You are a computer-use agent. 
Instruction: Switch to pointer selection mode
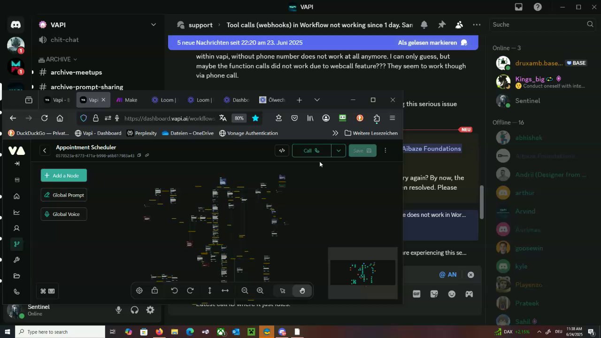(x=283, y=291)
